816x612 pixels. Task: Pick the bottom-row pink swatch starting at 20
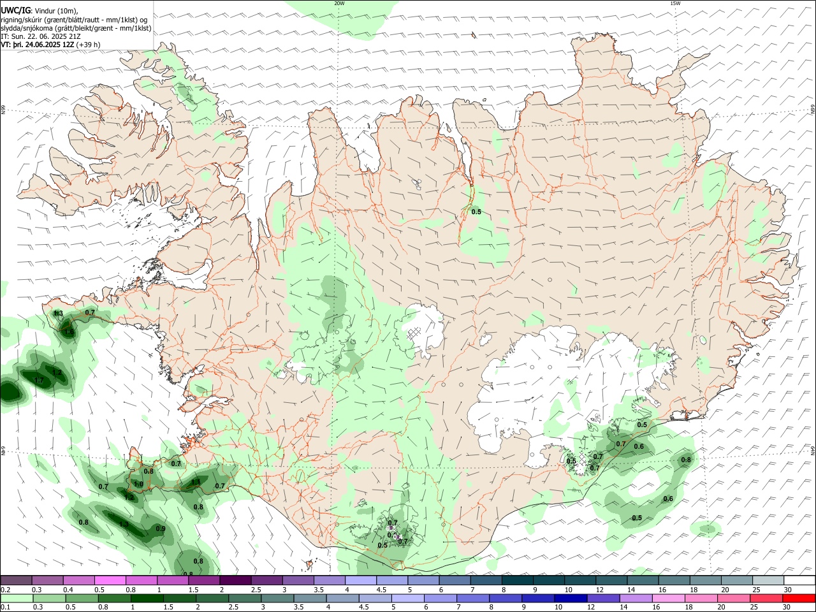734,598
